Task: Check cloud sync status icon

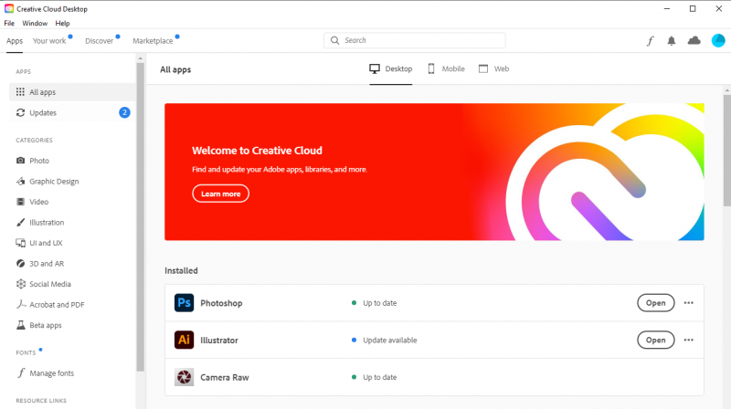Action: (x=694, y=40)
